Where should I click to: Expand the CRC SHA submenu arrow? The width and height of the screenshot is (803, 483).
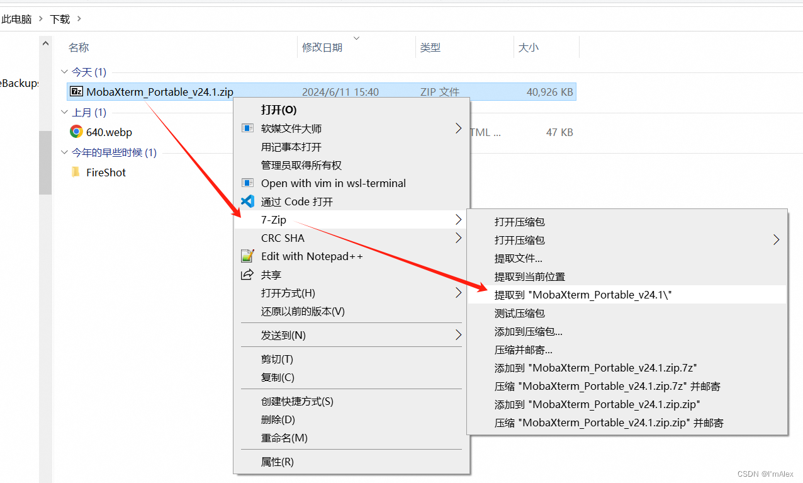[x=458, y=238]
